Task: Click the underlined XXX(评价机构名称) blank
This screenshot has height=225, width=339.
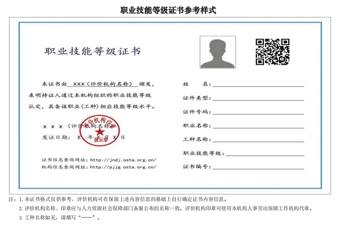Action: coord(103,84)
